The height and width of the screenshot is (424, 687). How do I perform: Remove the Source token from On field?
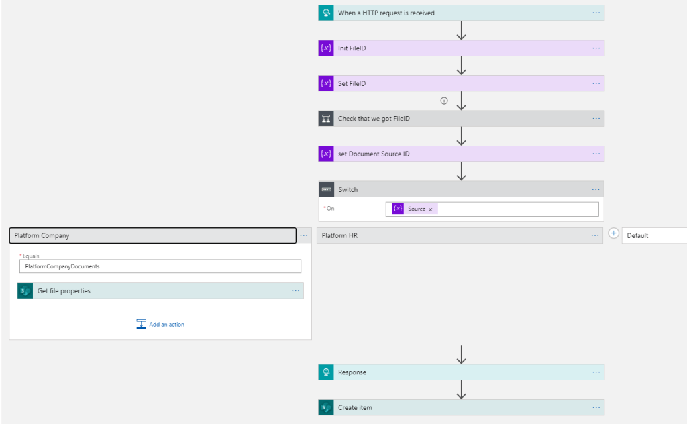431,209
